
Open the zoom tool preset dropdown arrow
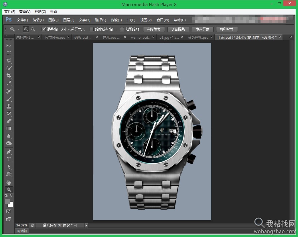coord(18,29)
